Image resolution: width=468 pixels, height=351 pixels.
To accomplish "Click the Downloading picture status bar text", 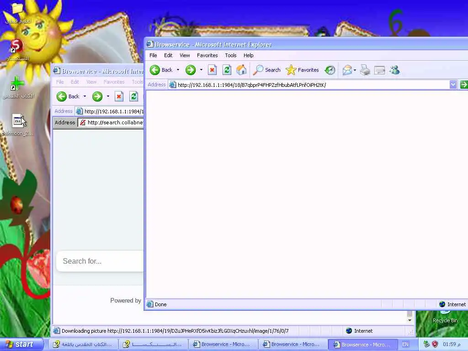I will [175, 331].
